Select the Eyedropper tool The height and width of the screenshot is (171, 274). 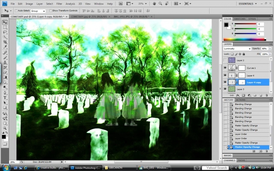pyautogui.click(x=5, y=47)
